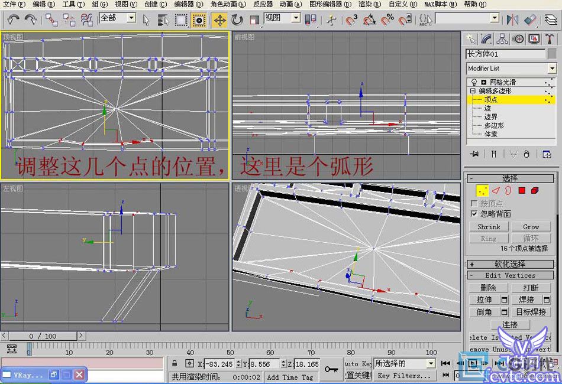The height and width of the screenshot is (384, 562).
Task: Activate the Select and Scale tool
Action: point(254,20)
